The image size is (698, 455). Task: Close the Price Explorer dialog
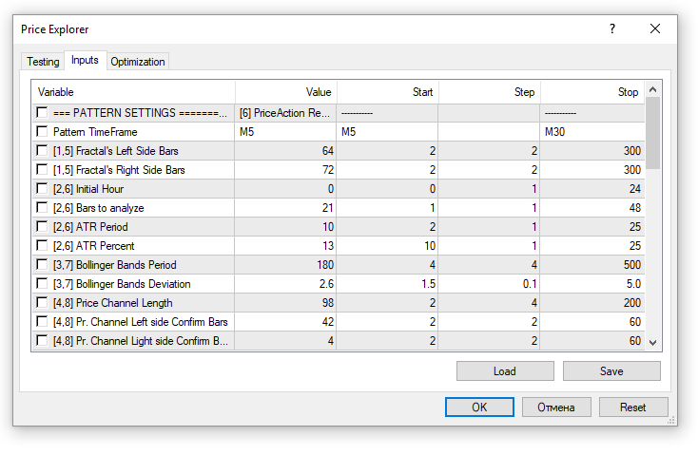point(655,28)
